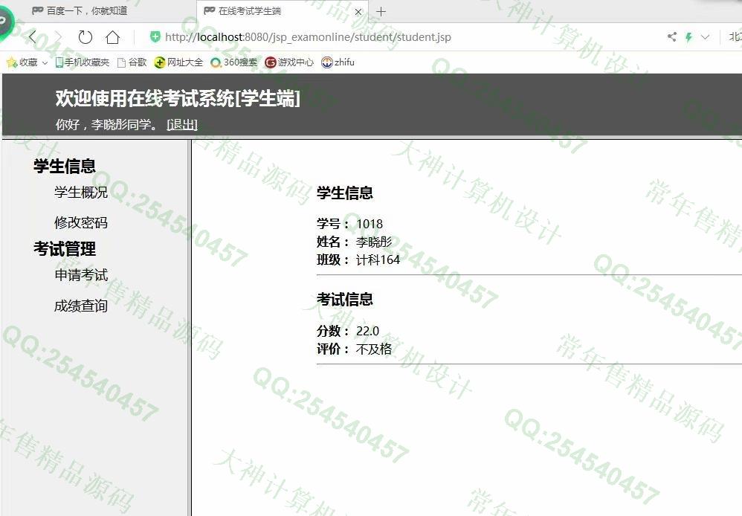
Task: Click the URL address field
Action: (x=308, y=37)
